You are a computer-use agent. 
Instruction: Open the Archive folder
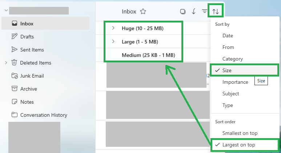[x=28, y=89]
